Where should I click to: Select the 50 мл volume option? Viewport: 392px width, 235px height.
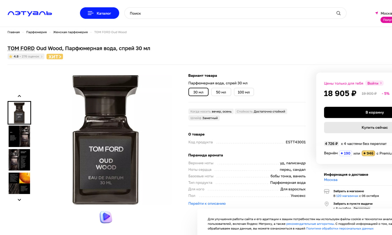221,92
